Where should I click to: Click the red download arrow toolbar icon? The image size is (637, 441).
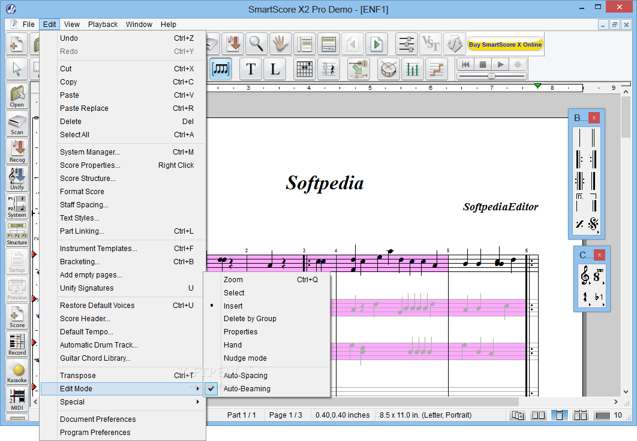point(233,43)
